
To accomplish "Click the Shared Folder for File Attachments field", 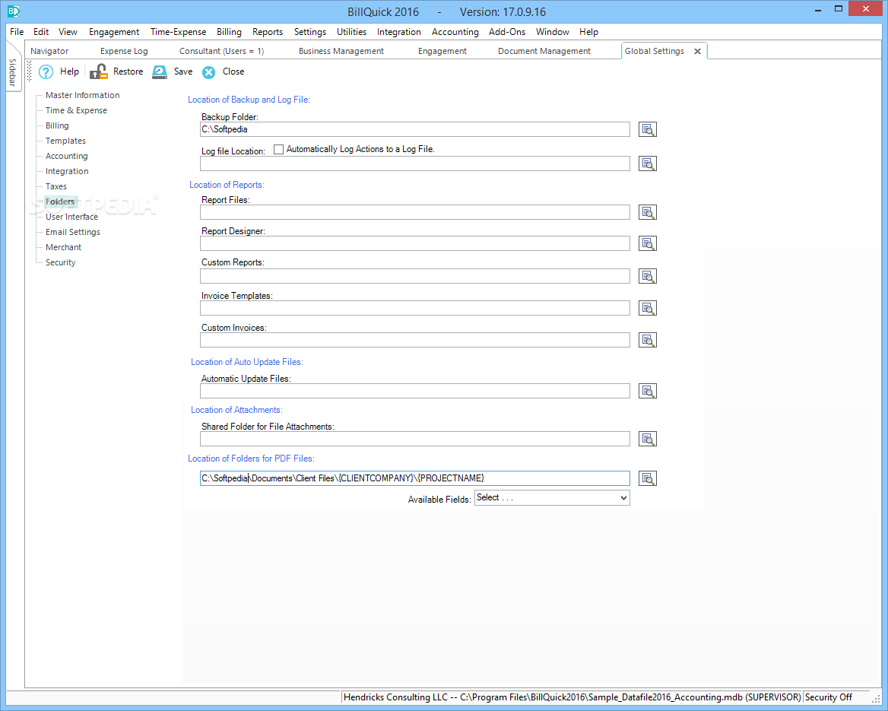I will point(414,439).
